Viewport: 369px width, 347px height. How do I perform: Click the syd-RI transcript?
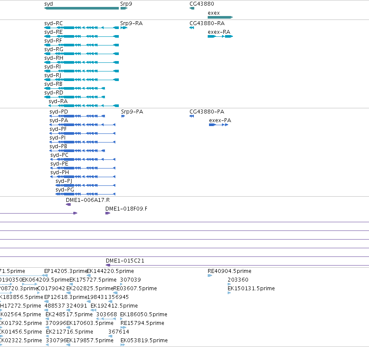82,71
